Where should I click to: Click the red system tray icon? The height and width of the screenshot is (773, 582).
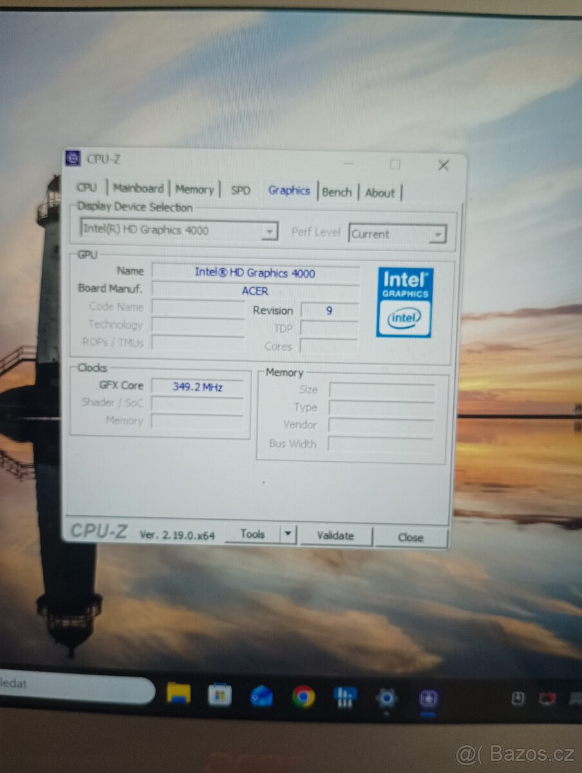click(547, 700)
